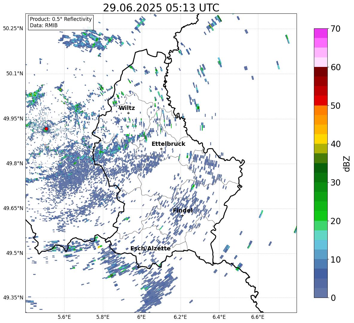Click the 5.8°E longitude label
Screen dimensions: 354x323
103,317
